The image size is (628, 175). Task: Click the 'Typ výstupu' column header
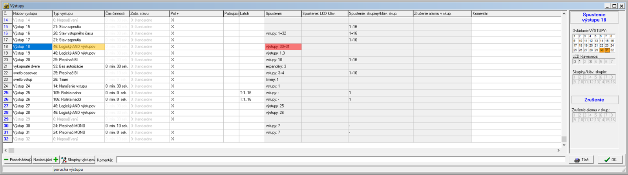pyautogui.click(x=78, y=13)
